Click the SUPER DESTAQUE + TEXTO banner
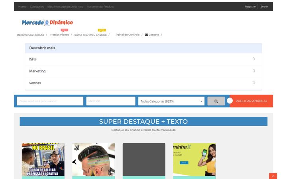287x179 pixels. click(x=143, y=121)
